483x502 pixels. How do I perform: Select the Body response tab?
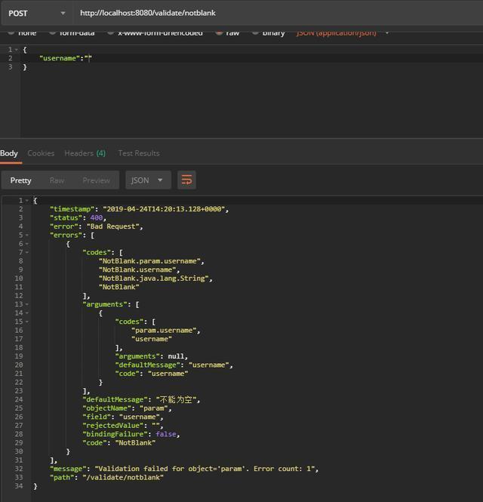click(9, 153)
